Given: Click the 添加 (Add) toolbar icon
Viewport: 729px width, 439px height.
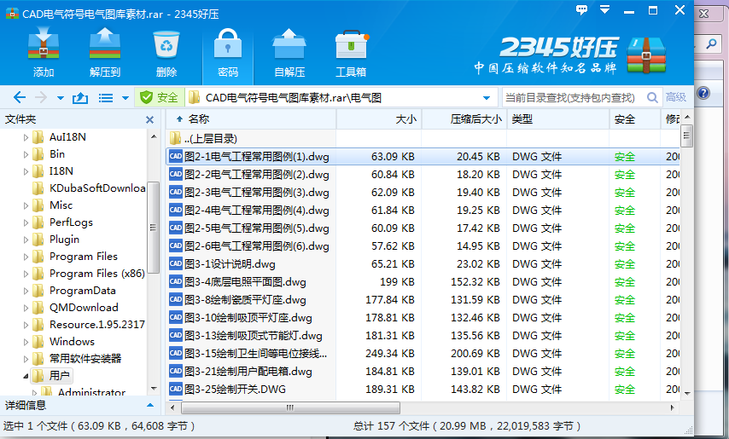Looking at the screenshot, I should pyautogui.click(x=44, y=51).
